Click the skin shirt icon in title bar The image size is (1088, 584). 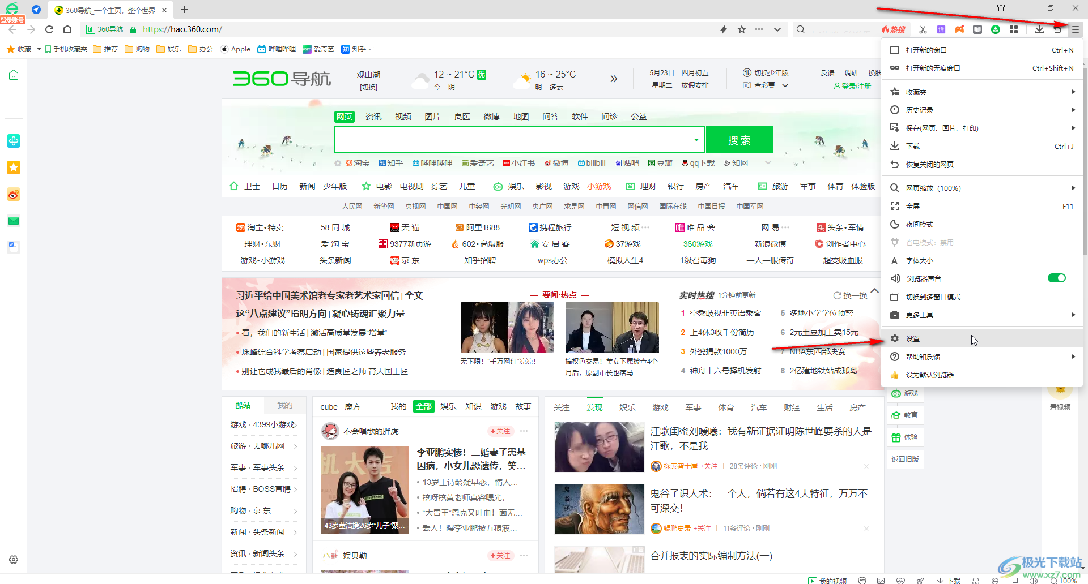[1001, 8]
